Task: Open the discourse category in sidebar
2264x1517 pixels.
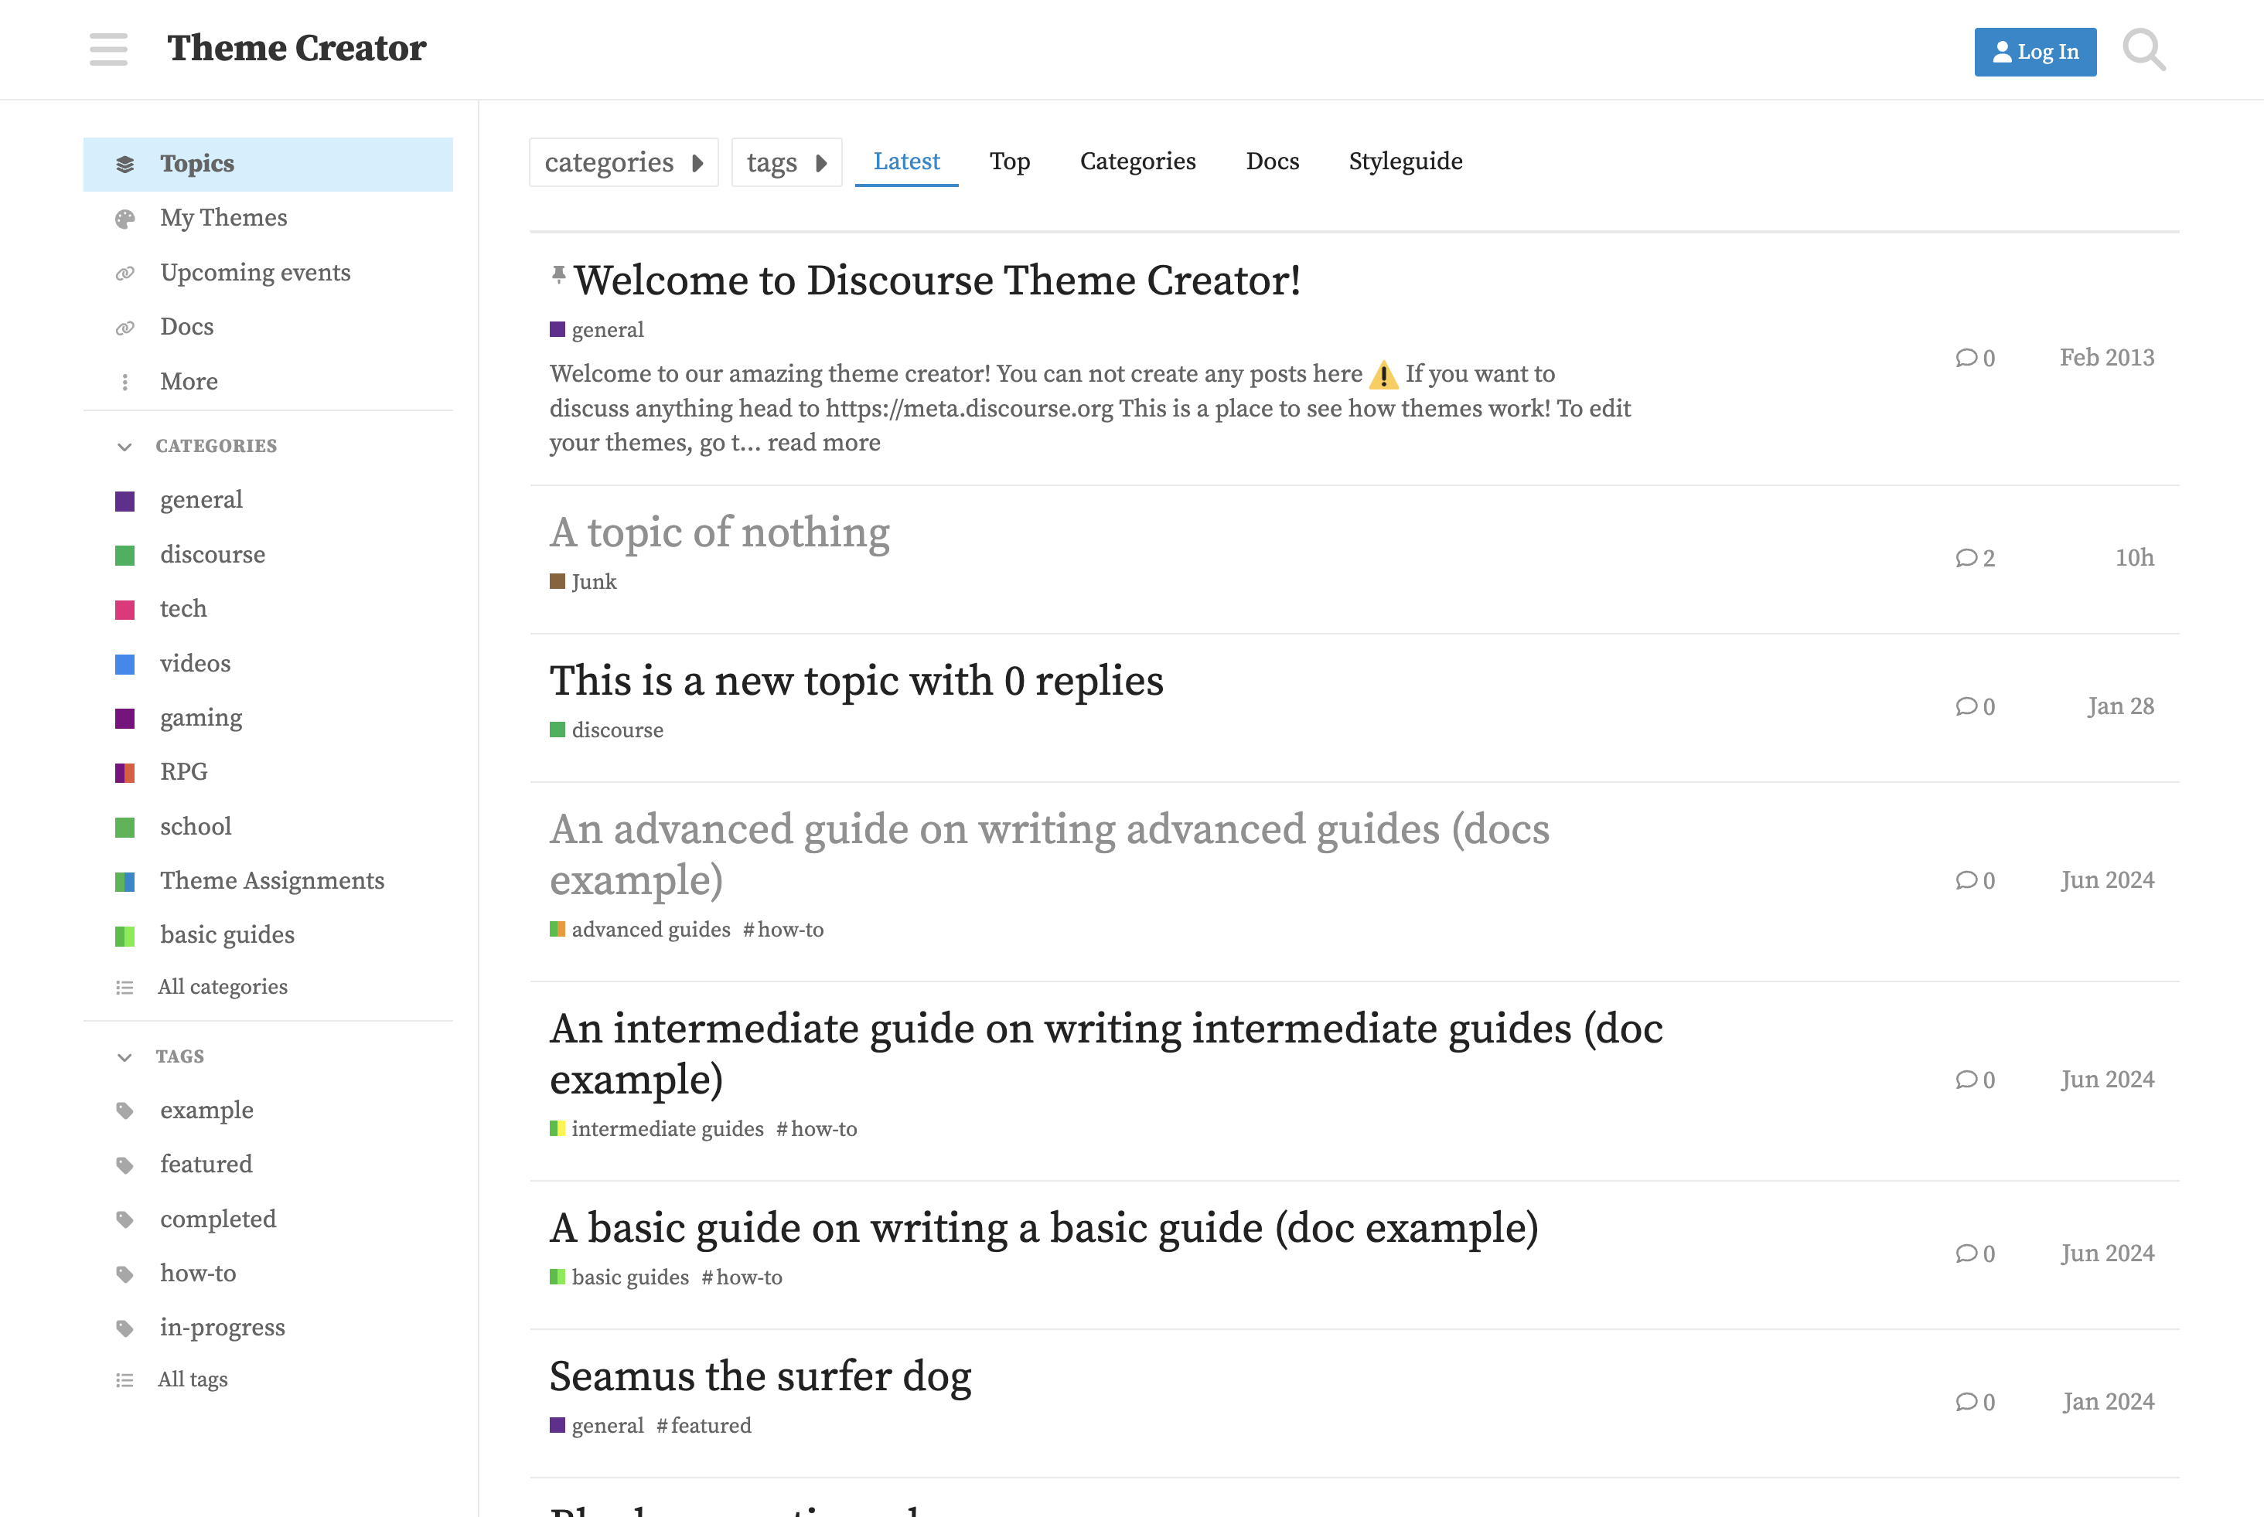Action: click(268, 556)
